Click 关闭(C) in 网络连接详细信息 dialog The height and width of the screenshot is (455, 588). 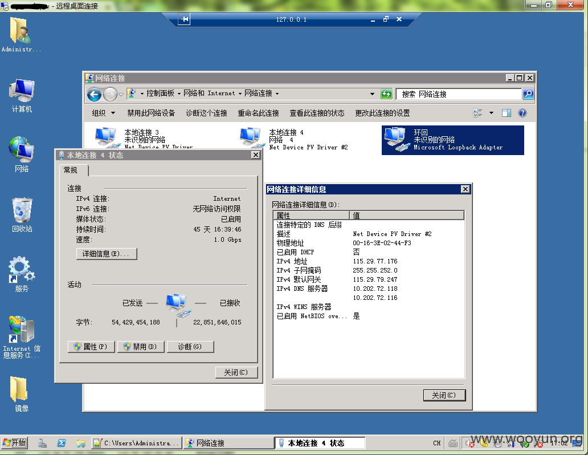[444, 395]
